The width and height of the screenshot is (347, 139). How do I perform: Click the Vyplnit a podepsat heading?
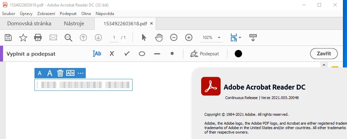coord(31,54)
